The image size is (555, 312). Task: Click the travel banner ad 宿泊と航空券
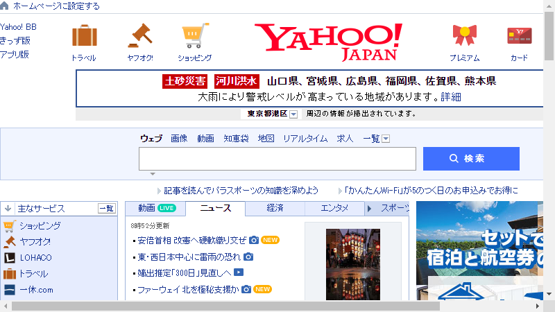click(479, 250)
